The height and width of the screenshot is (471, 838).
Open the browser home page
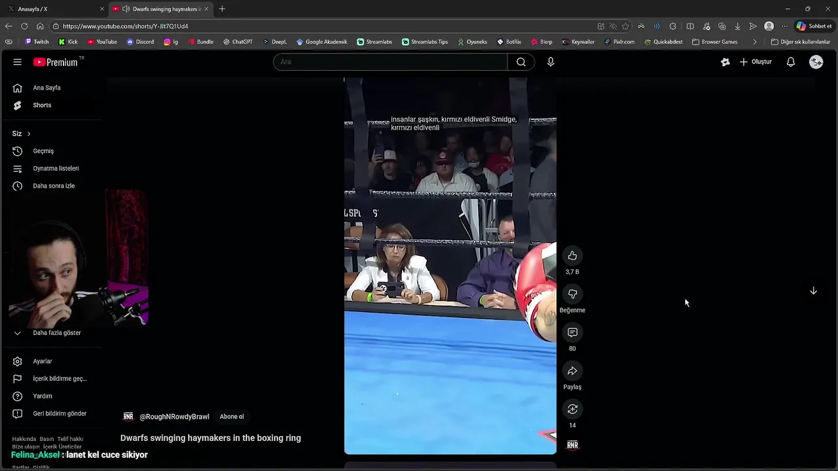pyautogui.click(x=40, y=26)
